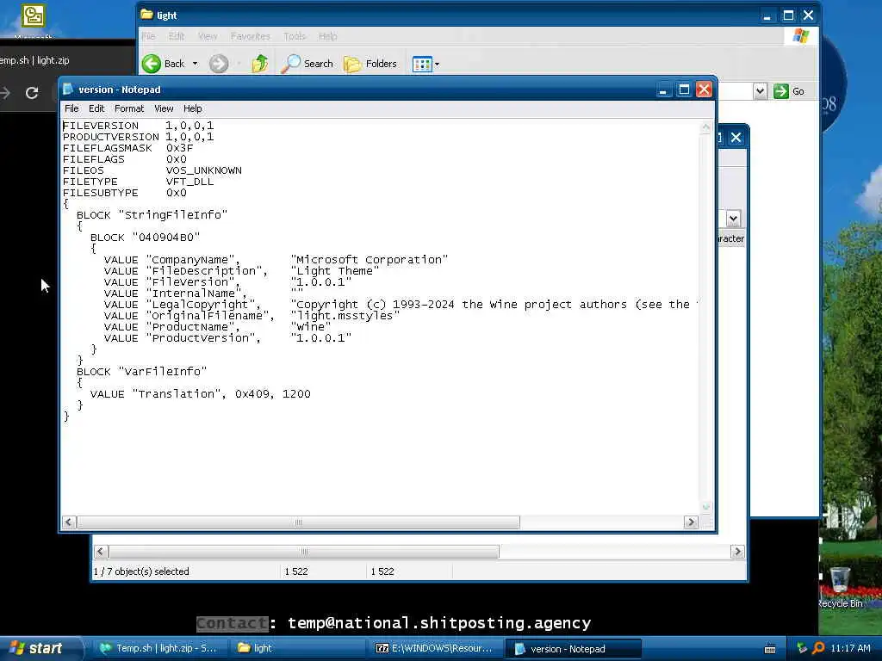Click the Start button

[40, 648]
